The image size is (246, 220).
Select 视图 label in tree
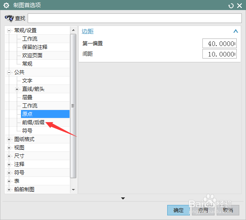click(x=19, y=148)
